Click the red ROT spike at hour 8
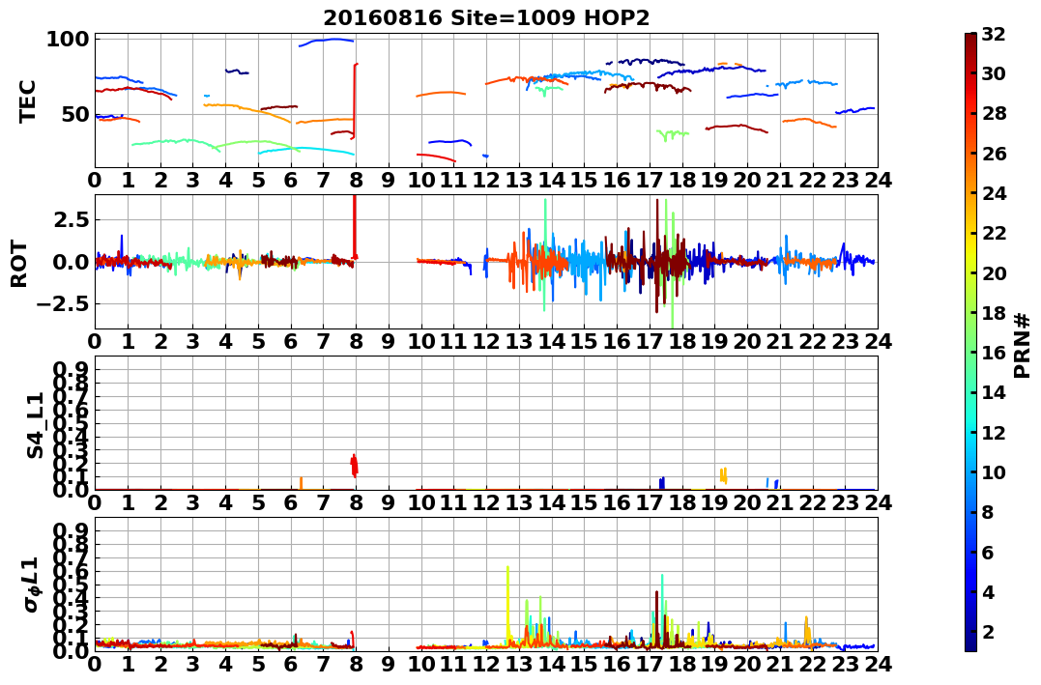 [x=355, y=226]
